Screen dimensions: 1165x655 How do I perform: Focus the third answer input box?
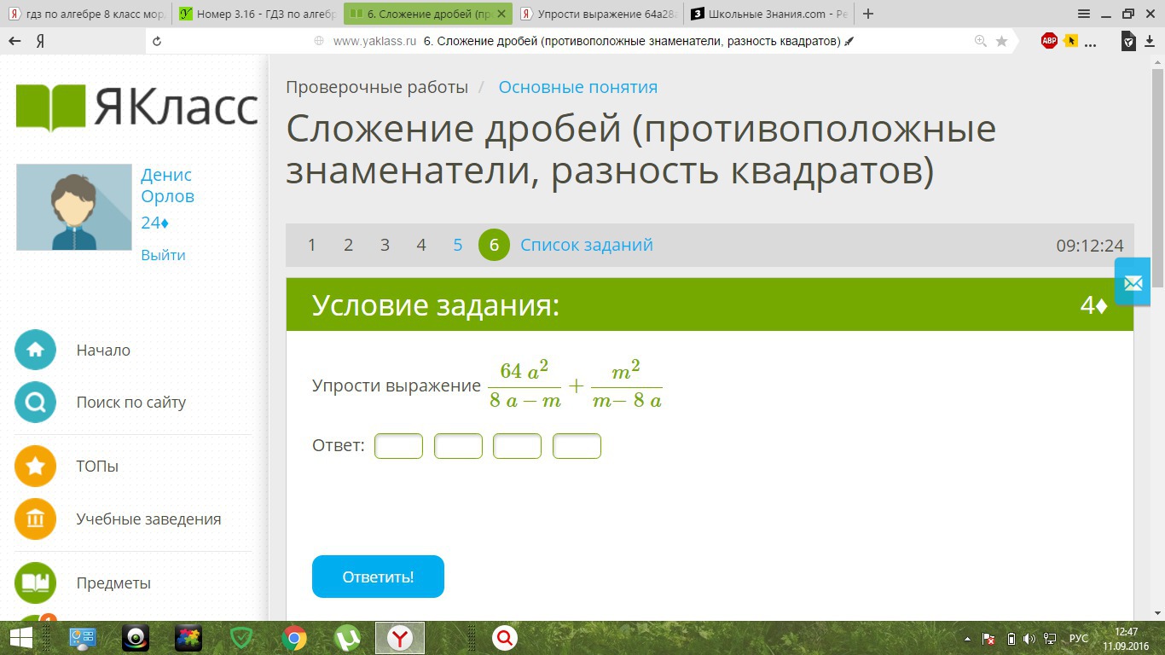[x=517, y=446]
